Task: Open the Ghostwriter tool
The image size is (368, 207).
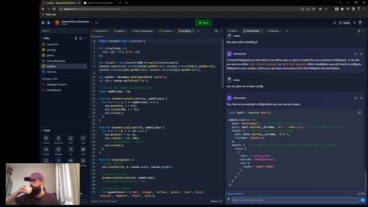Action: tap(59, 139)
